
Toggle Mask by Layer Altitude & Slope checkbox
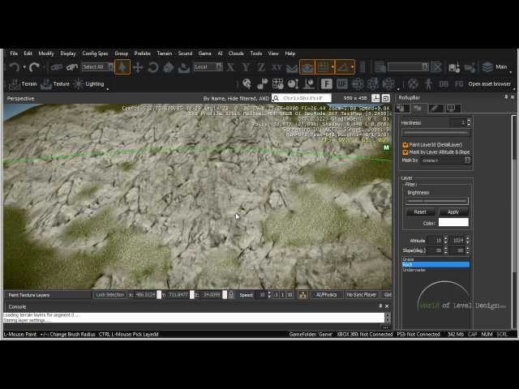point(405,152)
